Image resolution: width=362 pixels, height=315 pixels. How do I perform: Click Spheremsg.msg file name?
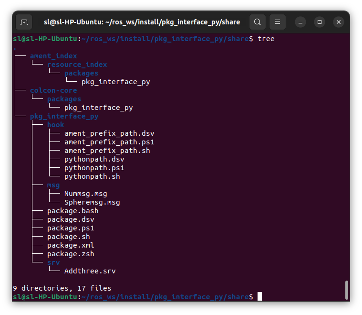point(92,203)
